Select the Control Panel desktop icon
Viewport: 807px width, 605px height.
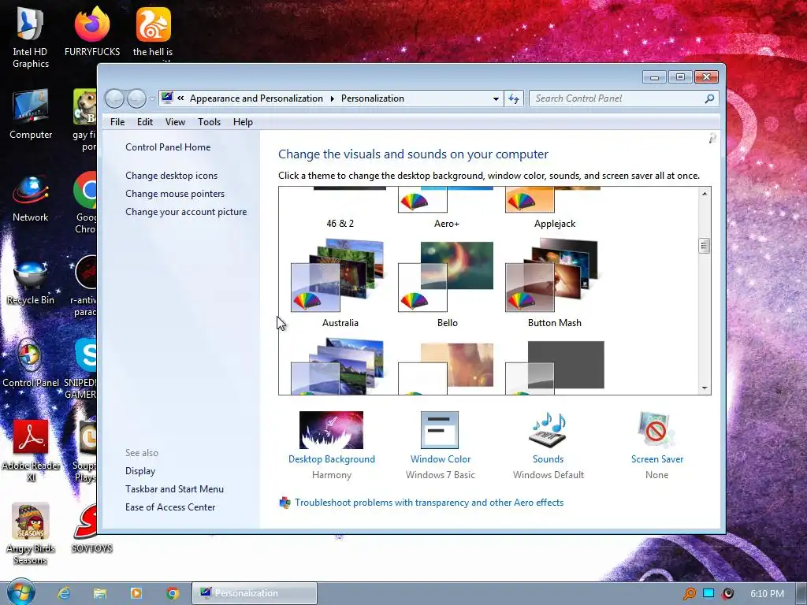click(31, 364)
